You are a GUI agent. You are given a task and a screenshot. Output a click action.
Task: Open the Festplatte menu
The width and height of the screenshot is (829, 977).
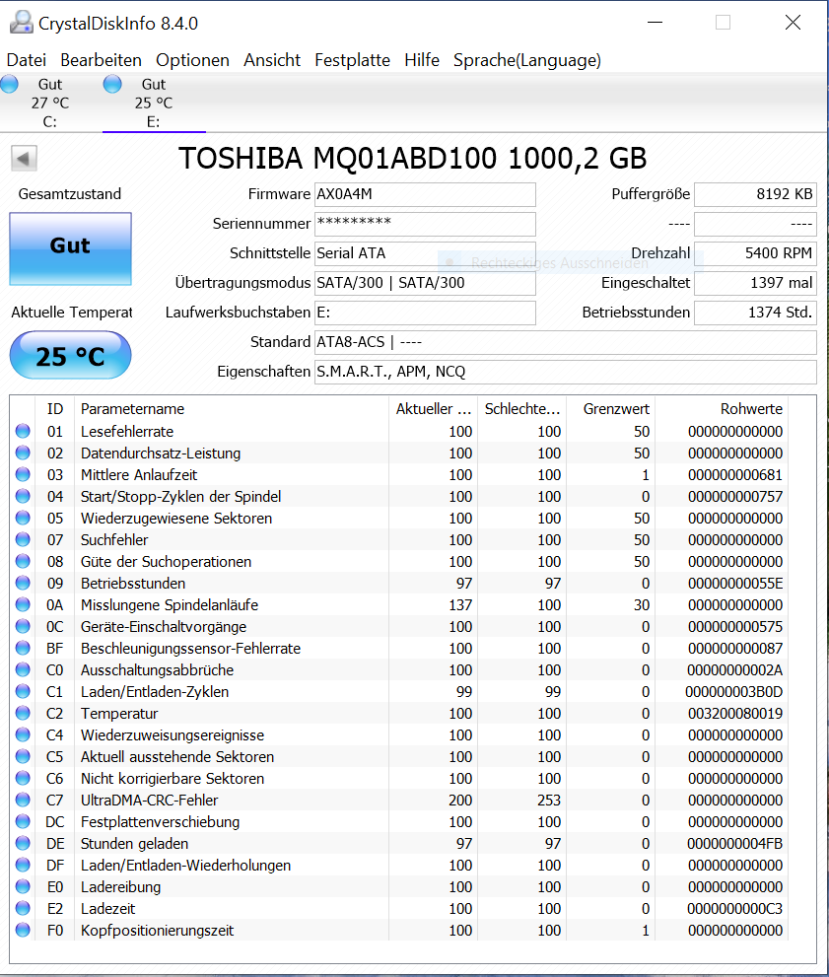click(x=352, y=60)
